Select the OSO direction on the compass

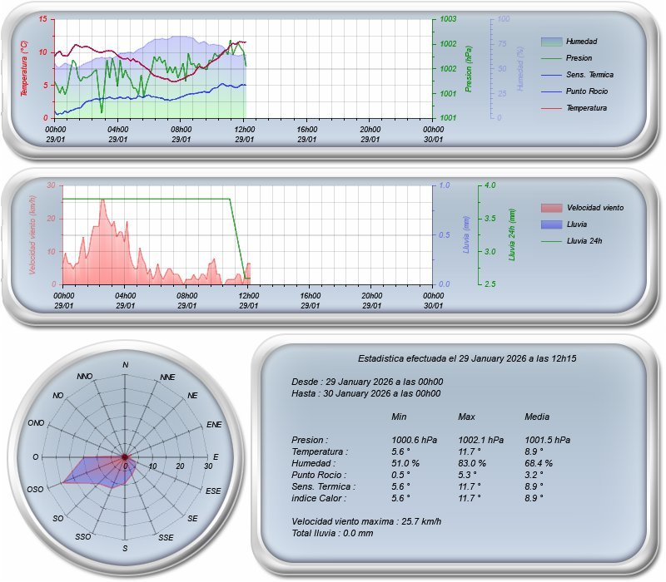[x=35, y=490]
